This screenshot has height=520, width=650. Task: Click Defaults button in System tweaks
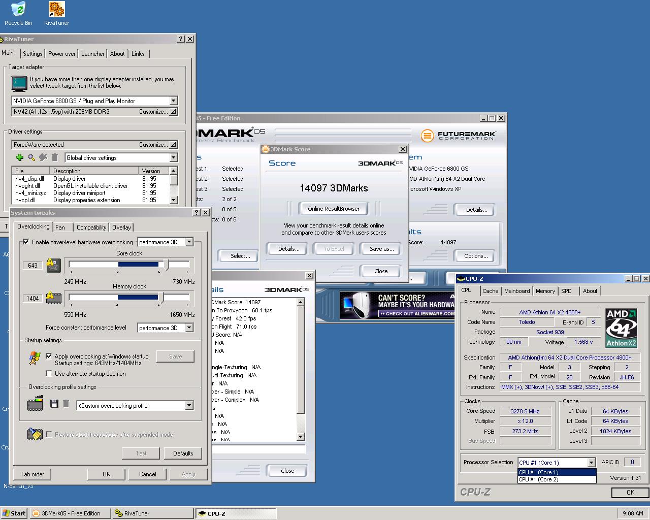(x=183, y=453)
